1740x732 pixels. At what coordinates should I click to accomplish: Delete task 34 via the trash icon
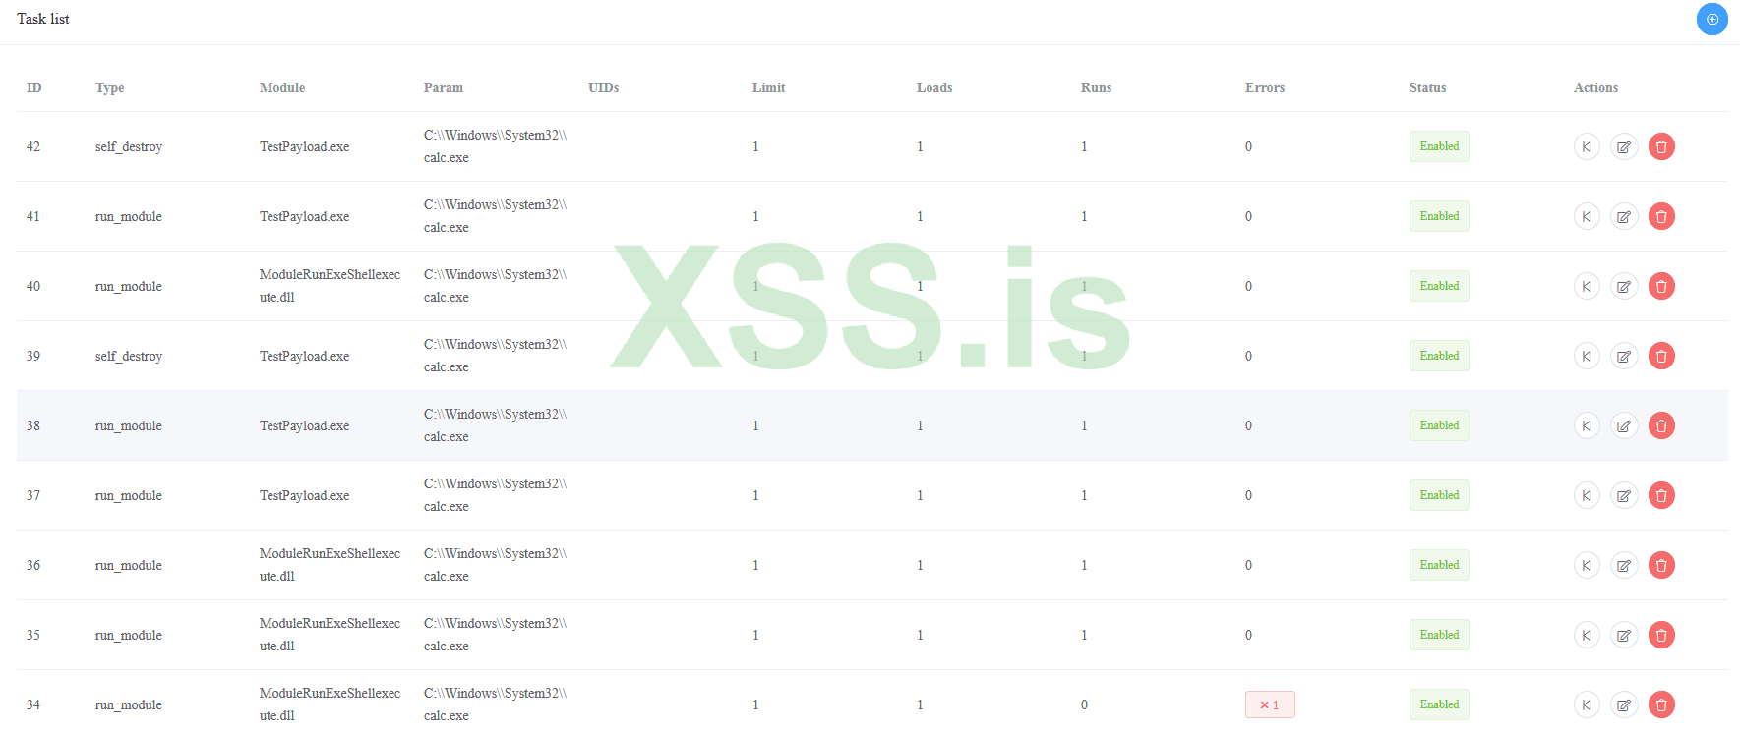(x=1661, y=704)
